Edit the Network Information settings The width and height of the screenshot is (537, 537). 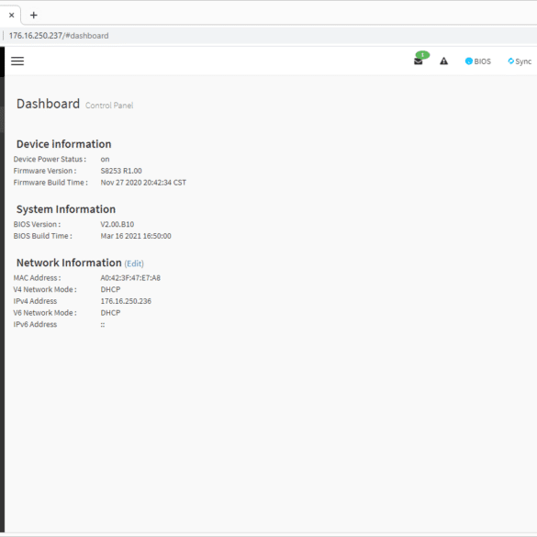[134, 263]
